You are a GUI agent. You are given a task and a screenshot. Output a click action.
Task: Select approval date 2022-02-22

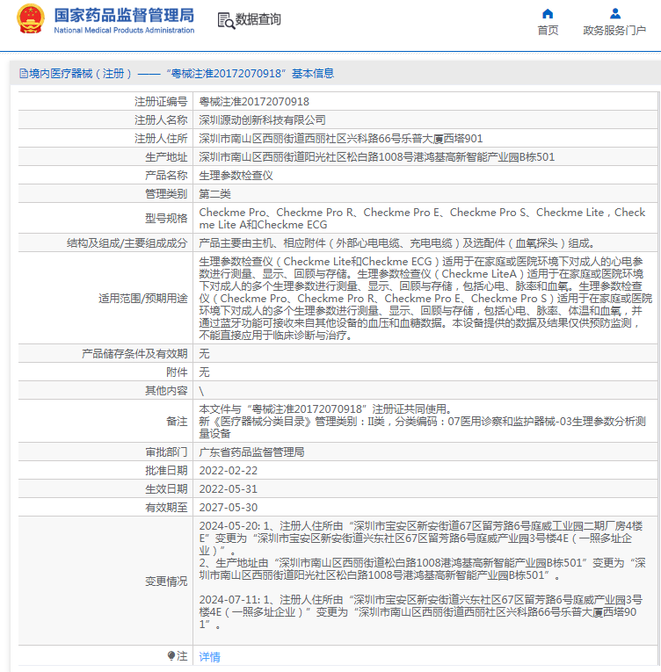click(x=229, y=471)
